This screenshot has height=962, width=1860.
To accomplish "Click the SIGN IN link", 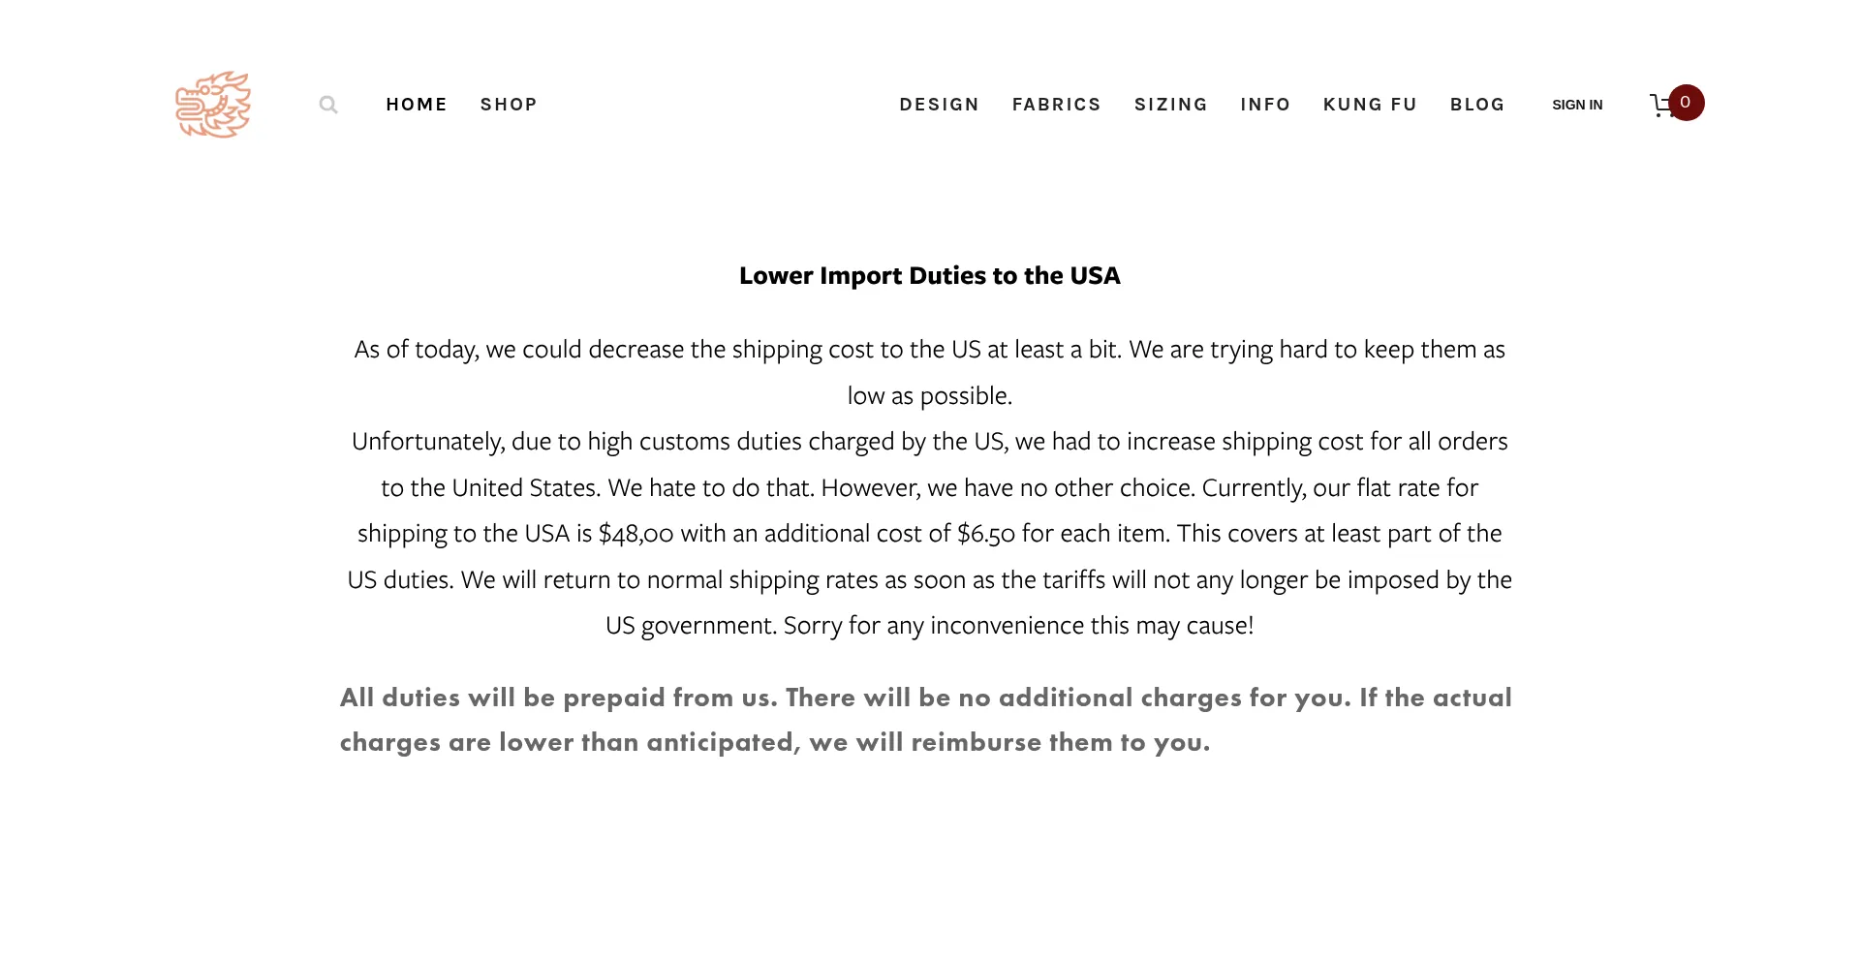I will coord(1577,105).
